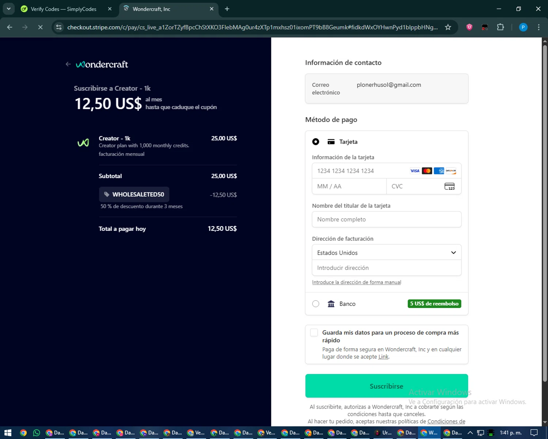Click the Introducir dirección address field
This screenshot has height=439, width=548.
[387, 268]
